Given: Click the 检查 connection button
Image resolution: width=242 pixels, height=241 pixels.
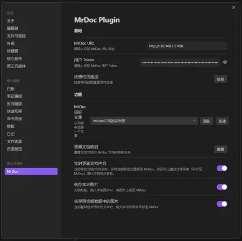Looking at the screenshot, I should tap(220, 79).
